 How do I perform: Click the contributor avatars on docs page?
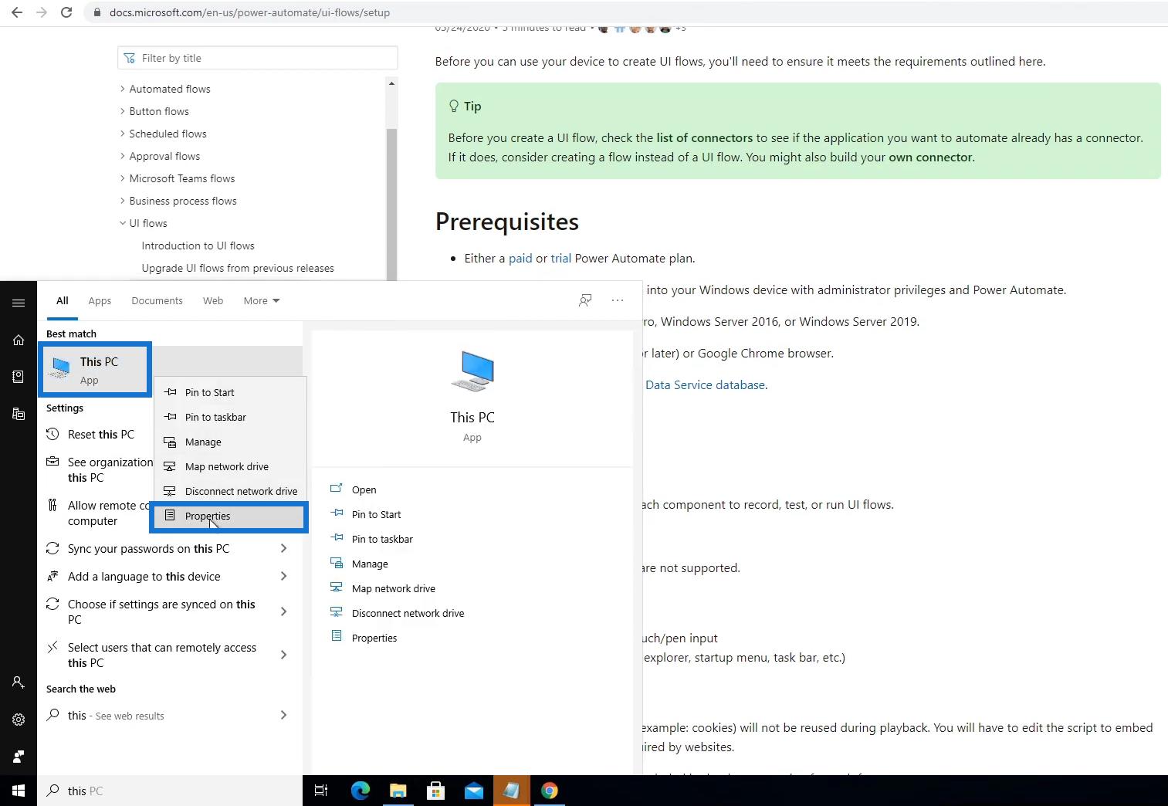click(x=635, y=29)
